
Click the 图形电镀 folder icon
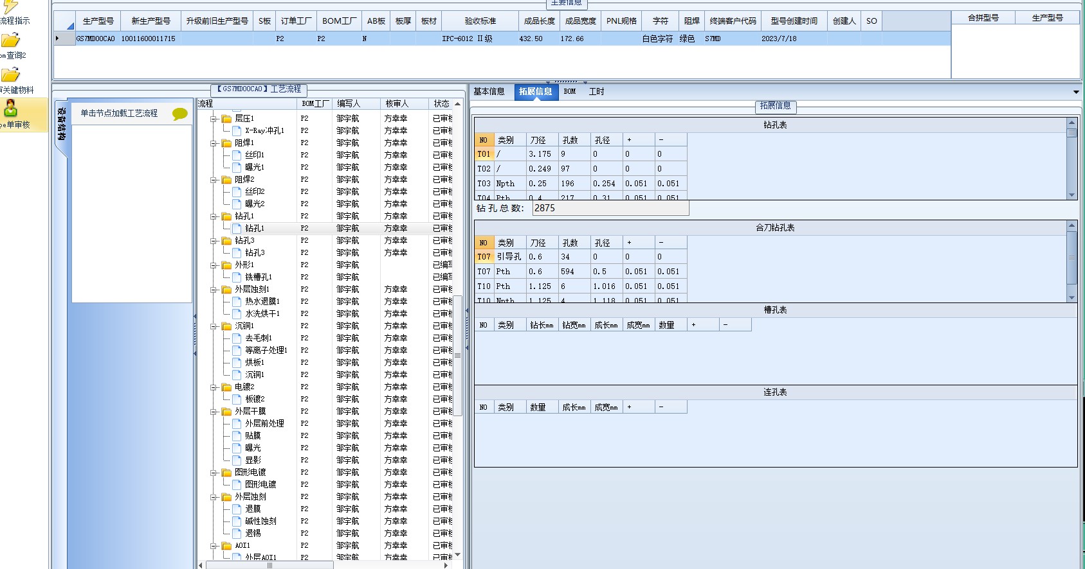[226, 473]
